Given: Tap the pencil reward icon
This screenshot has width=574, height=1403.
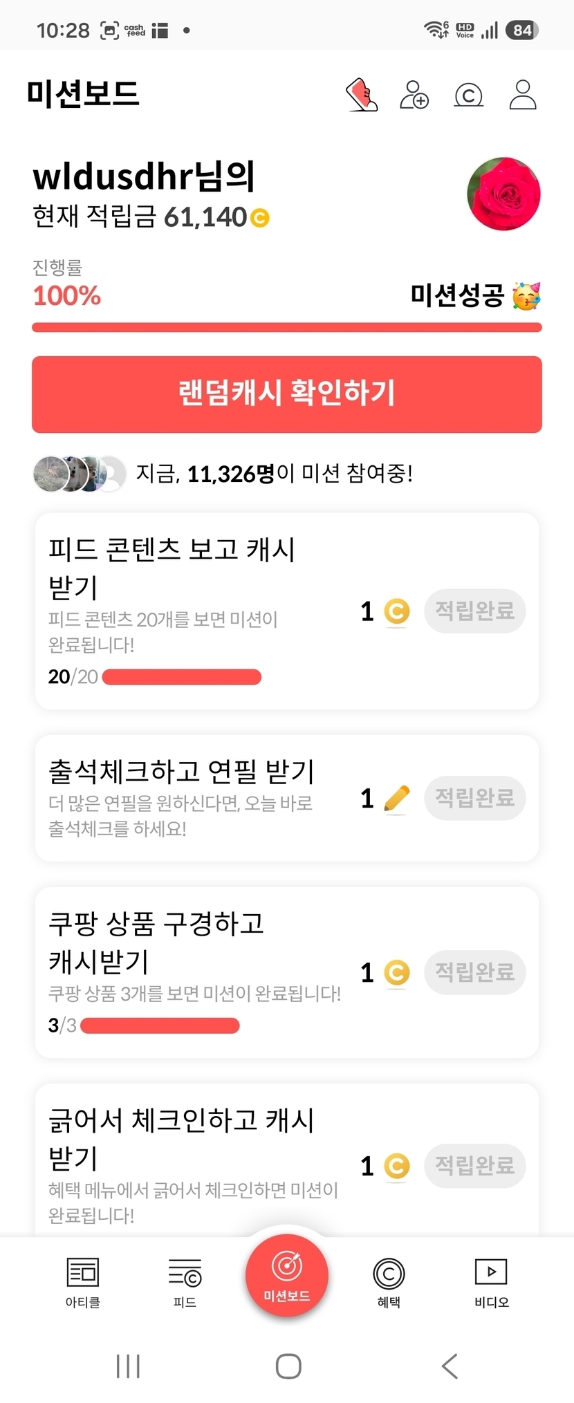Looking at the screenshot, I should [396, 799].
